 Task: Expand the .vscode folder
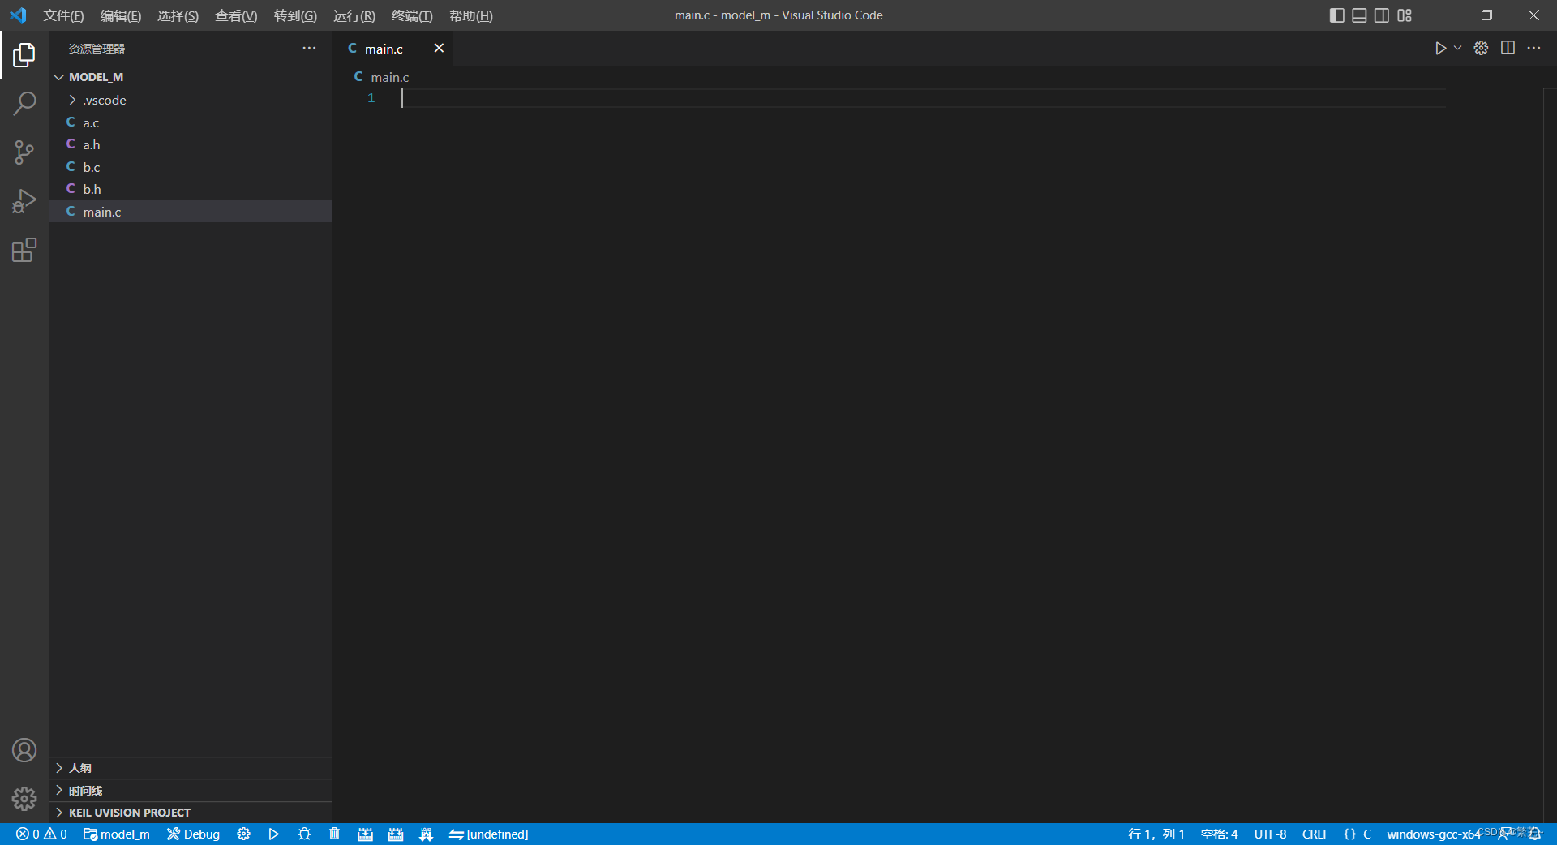191,100
